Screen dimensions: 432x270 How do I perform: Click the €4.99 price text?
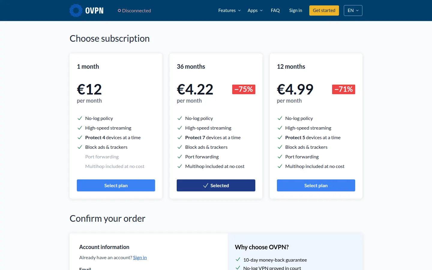click(x=295, y=89)
